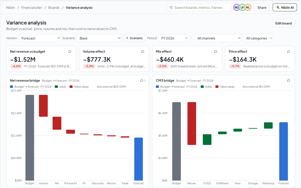Navigate to Financial plan in breadcrumb

(32, 7)
